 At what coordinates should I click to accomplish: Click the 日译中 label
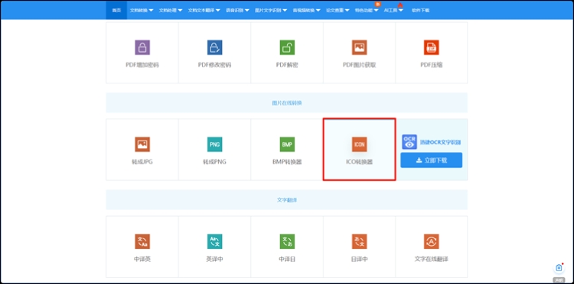coord(360,259)
